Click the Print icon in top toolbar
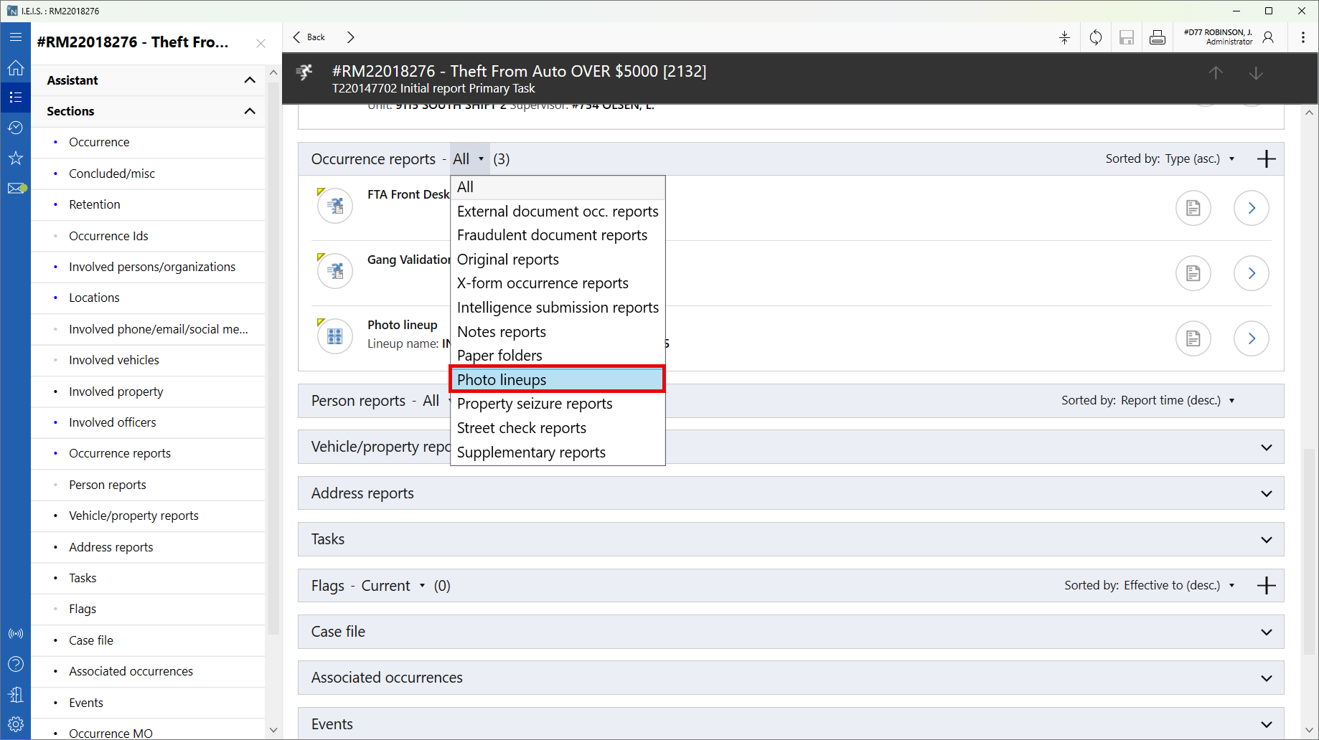Screen dimensions: 1319x740 (x=1157, y=37)
